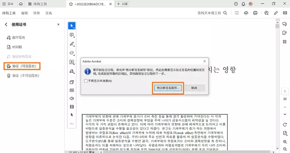Open the 菜单 hamburger menu
The width and height of the screenshot is (290, 153).
tap(8, 4)
